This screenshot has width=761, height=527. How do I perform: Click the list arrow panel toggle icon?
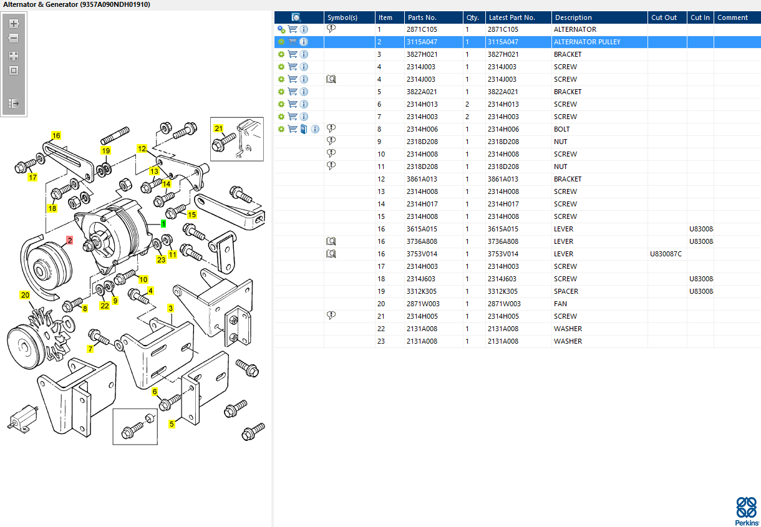(14, 103)
